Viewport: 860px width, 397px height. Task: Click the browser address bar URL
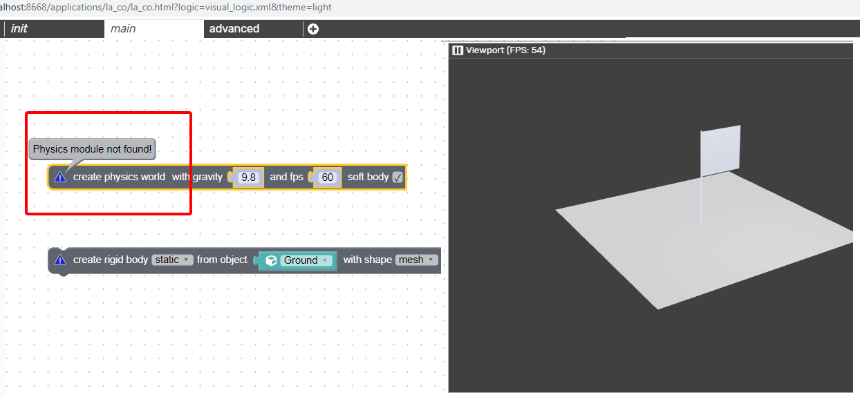coord(166,8)
